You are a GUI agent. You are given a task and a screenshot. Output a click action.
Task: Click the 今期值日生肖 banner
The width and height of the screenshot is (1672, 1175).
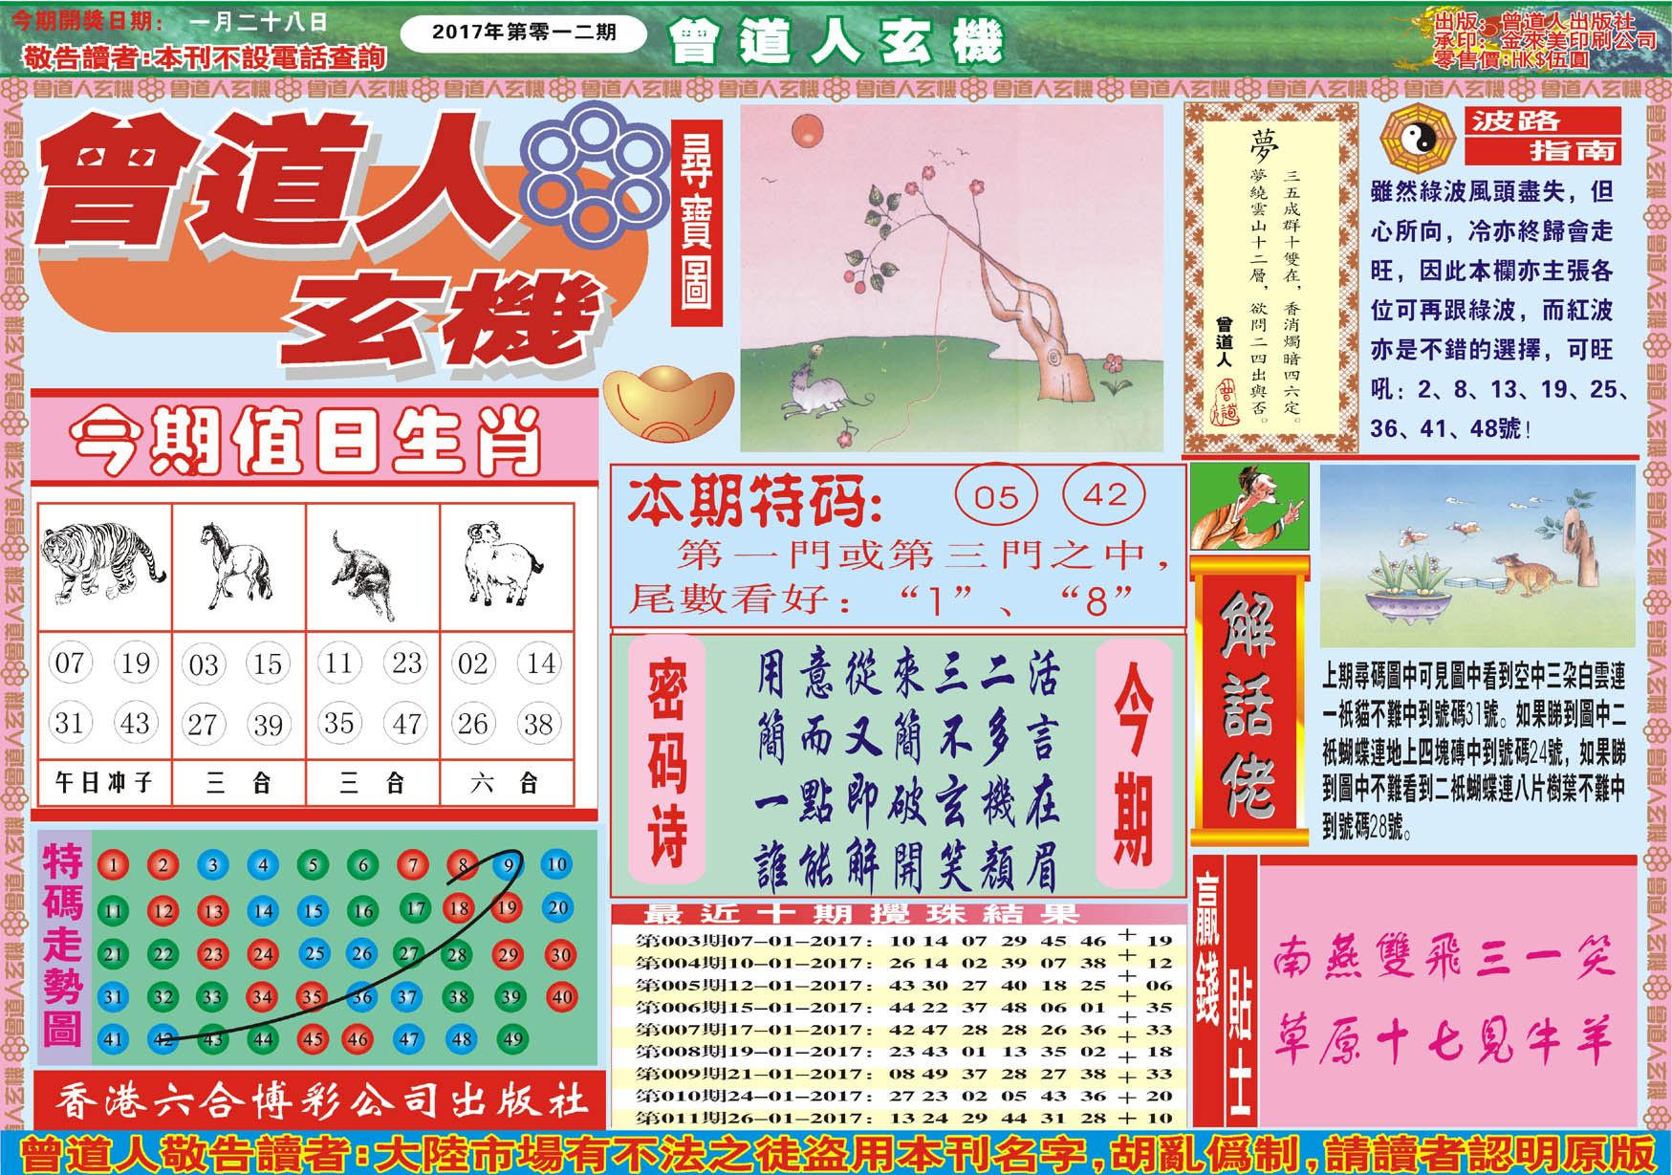(315, 440)
